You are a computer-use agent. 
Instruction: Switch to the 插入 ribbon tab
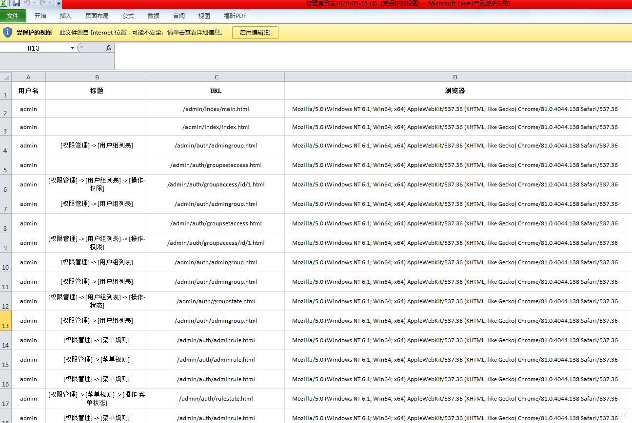(66, 16)
